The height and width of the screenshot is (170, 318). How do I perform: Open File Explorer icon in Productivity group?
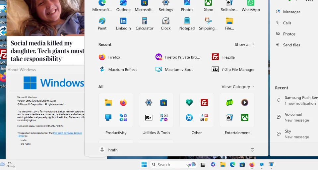coord(108,102)
